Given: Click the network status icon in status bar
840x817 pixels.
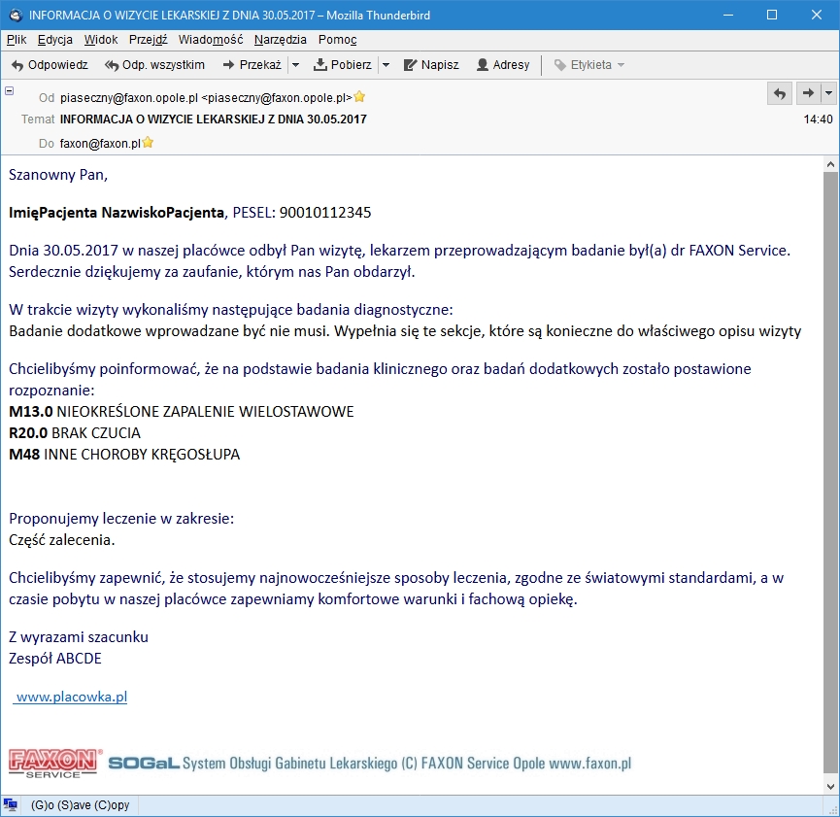Looking at the screenshot, I should (10, 804).
